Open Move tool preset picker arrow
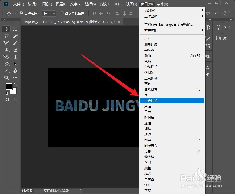 tap(14, 14)
